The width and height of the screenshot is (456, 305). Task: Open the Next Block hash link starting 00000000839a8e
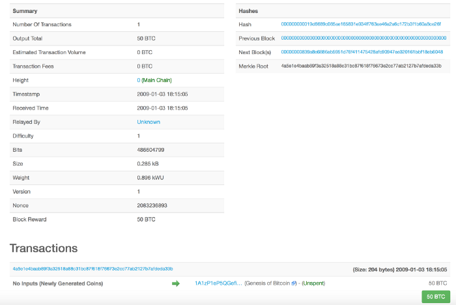(x=362, y=52)
